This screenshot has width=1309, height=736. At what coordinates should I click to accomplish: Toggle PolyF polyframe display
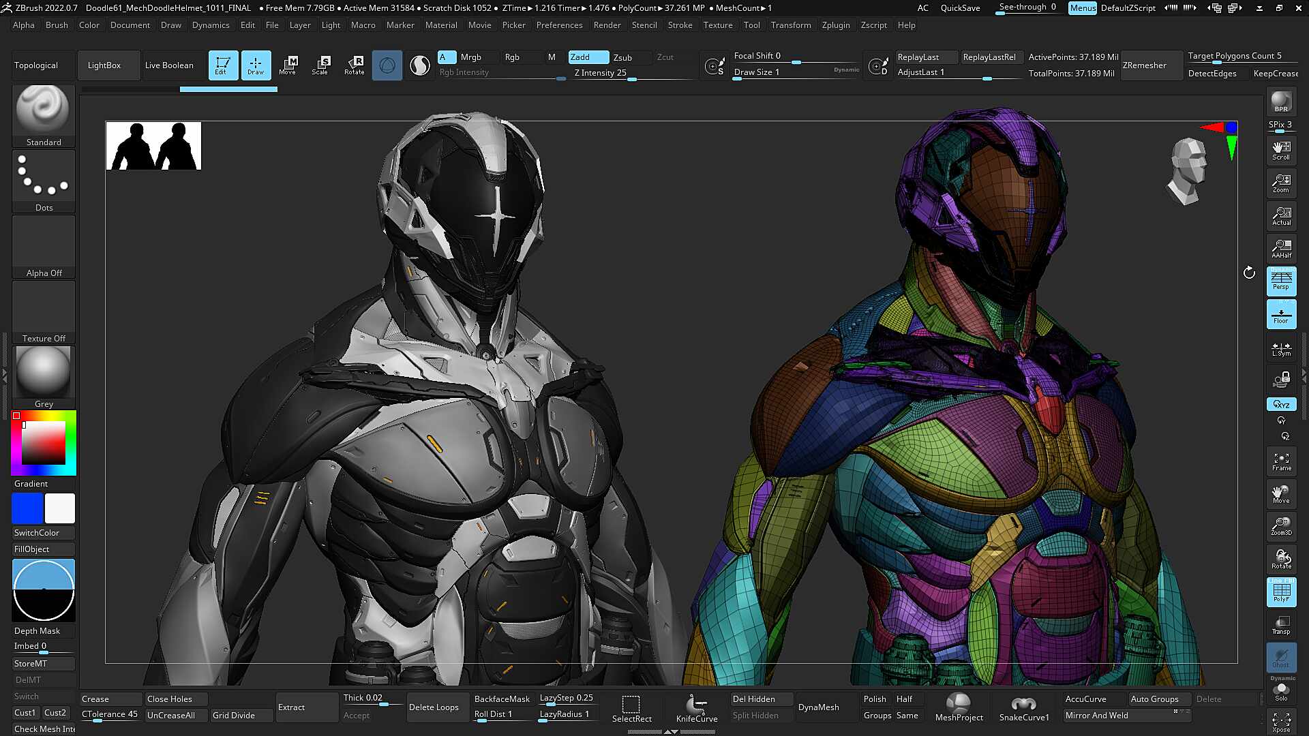[1281, 592]
